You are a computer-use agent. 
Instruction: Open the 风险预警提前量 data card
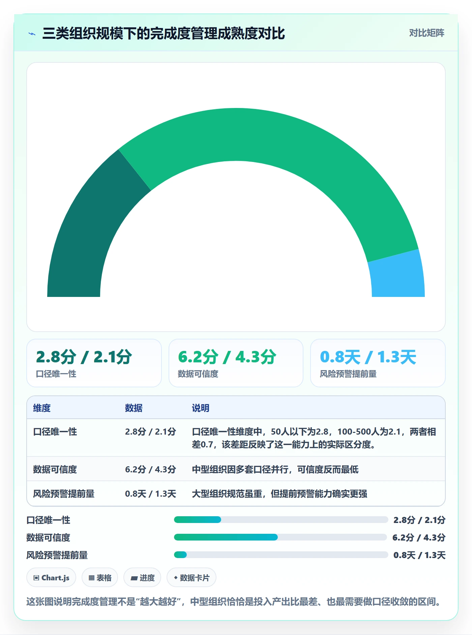coord(378,363)
